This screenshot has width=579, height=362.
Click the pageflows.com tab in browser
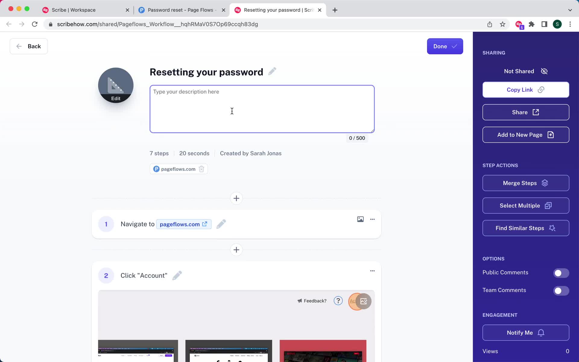click(181, 9)
